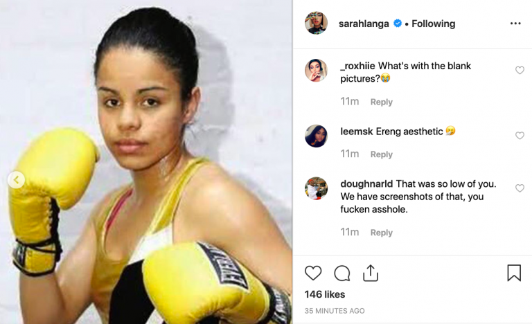The width and height of the screenshot is (532, 324).
Task: Click the Following button
Action: click(x=433, y=24)
